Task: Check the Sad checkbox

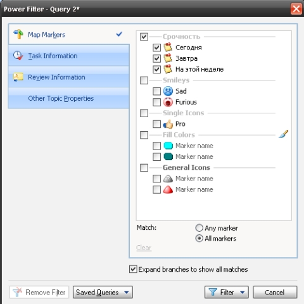Action: pyautogui.click(x=156, y=91)
